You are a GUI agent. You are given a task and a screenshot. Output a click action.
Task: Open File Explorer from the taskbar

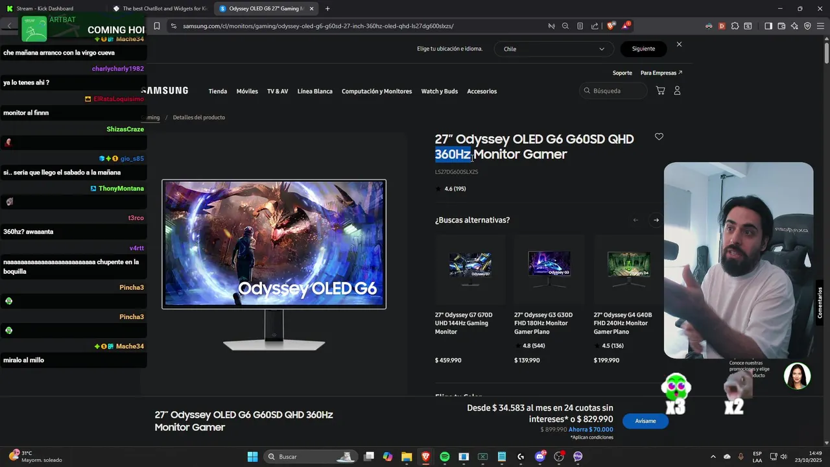[407, 457]
